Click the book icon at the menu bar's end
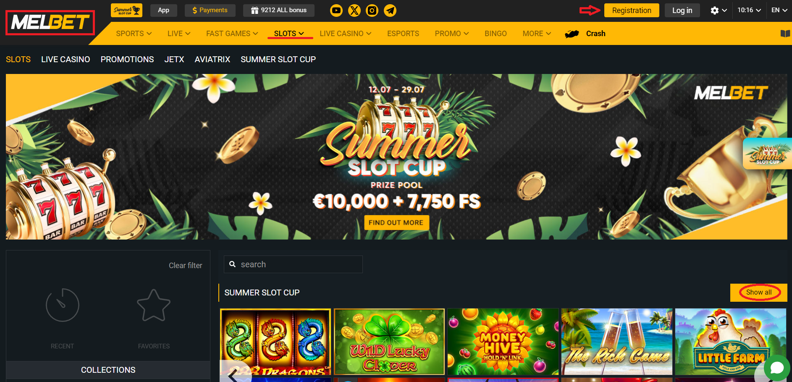792x382 pixels. (785, 34)
